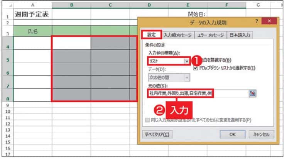The height and width of the screenshot is (159, 284).
Task: Switch to the エラー メッセージ tab
Action: (210, 35)
